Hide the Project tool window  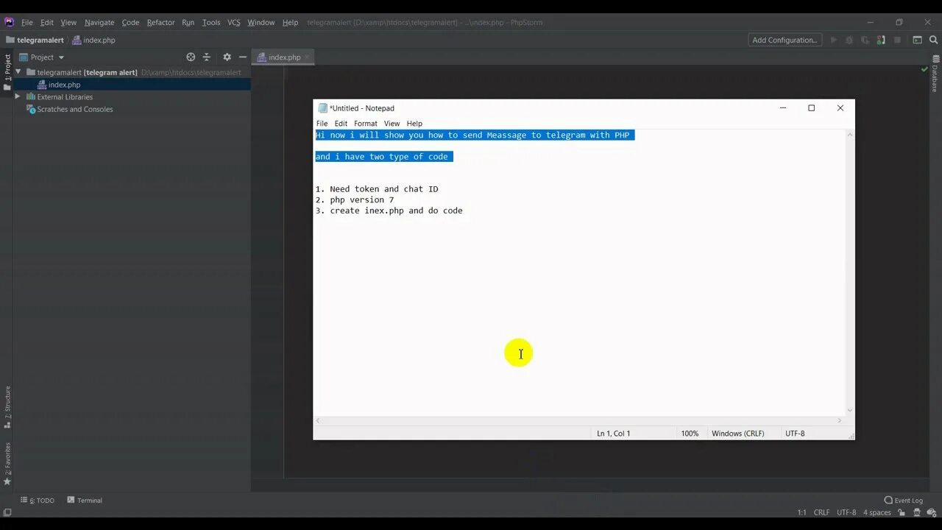click(243, 57)
